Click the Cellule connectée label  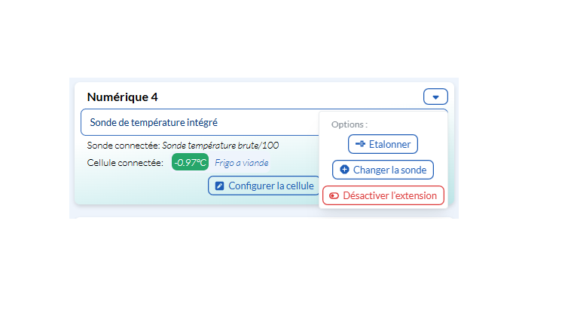pyautogui.click(x=125, y=162)
